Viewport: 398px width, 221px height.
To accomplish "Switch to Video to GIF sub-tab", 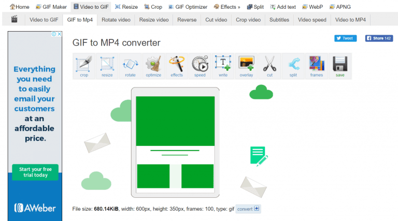I will [44, 20].
